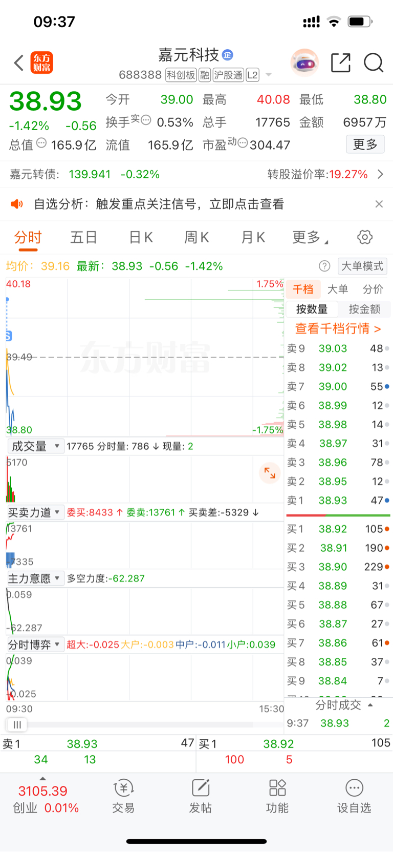The image size is (393, 852).
Task: Open the 东方财富 logo icon
Action: click(42, 63)
